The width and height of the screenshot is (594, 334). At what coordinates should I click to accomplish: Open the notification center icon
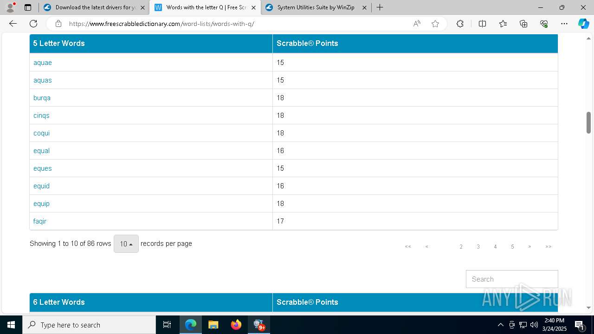tap(579, 325)
